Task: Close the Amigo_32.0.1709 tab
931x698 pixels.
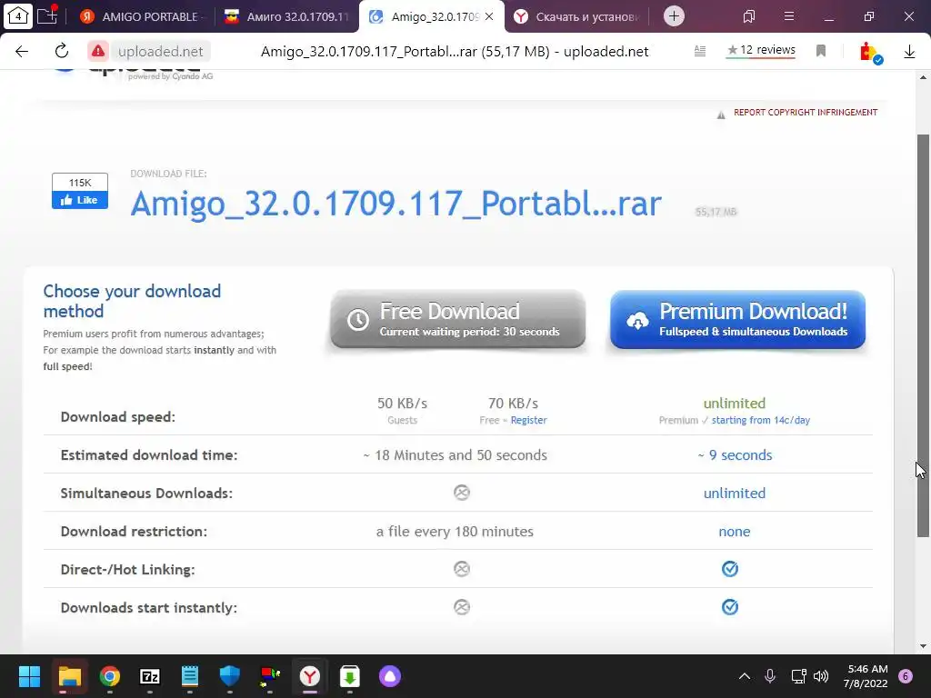Action: 489,16
